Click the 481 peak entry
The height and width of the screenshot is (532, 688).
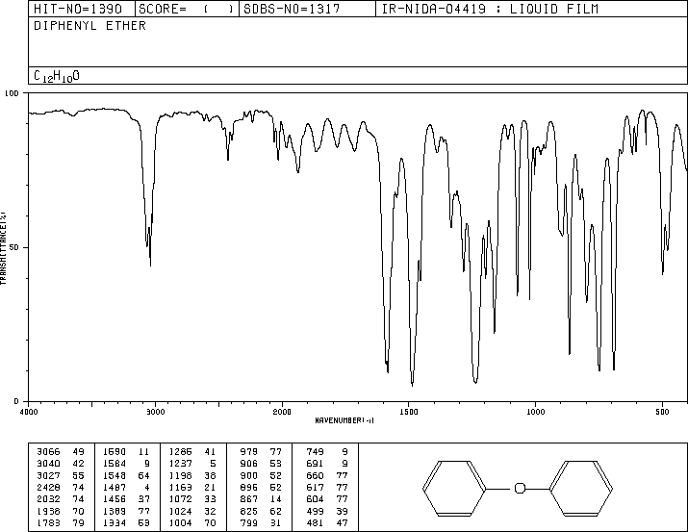[x=327, y=522]
